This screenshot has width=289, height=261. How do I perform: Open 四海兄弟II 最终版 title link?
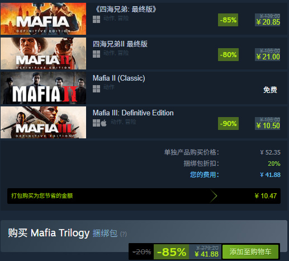coord(120,44)
